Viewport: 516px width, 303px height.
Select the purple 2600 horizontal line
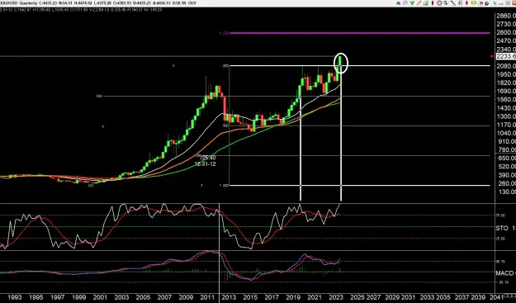pyautogui.click(x=359, y=33)
